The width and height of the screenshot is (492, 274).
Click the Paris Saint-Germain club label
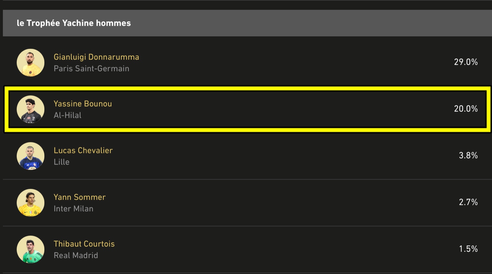(91, 69)
